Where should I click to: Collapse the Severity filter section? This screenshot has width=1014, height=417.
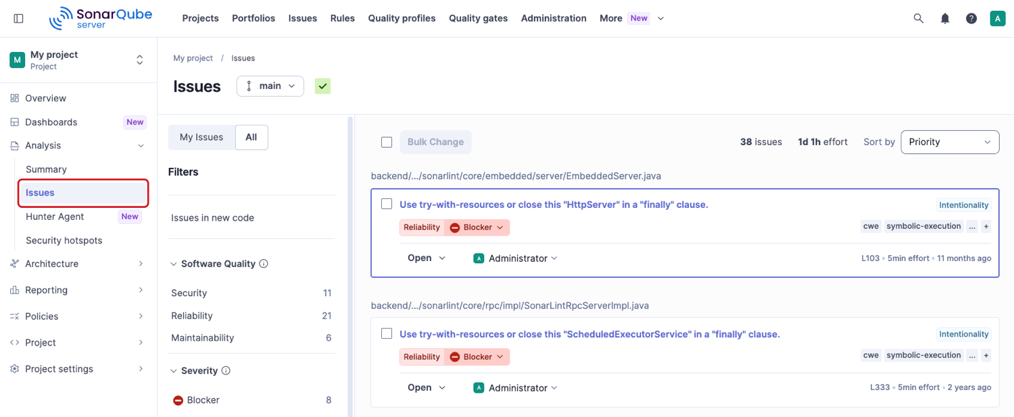click(x=174, y=370)
